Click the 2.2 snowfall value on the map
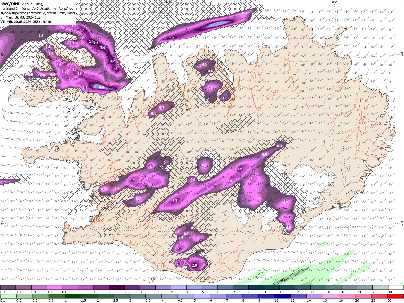 click(x=85, y=29)
